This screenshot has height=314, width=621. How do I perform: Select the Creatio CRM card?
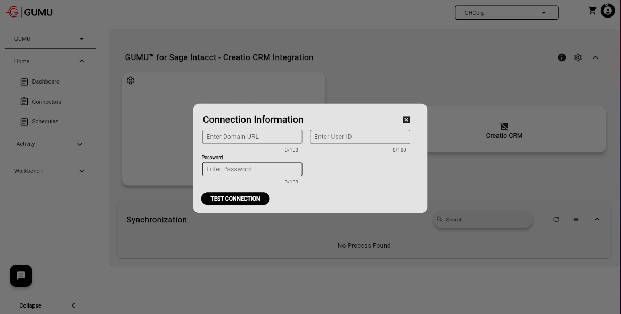pyautogui.click(x=504, y=129)
